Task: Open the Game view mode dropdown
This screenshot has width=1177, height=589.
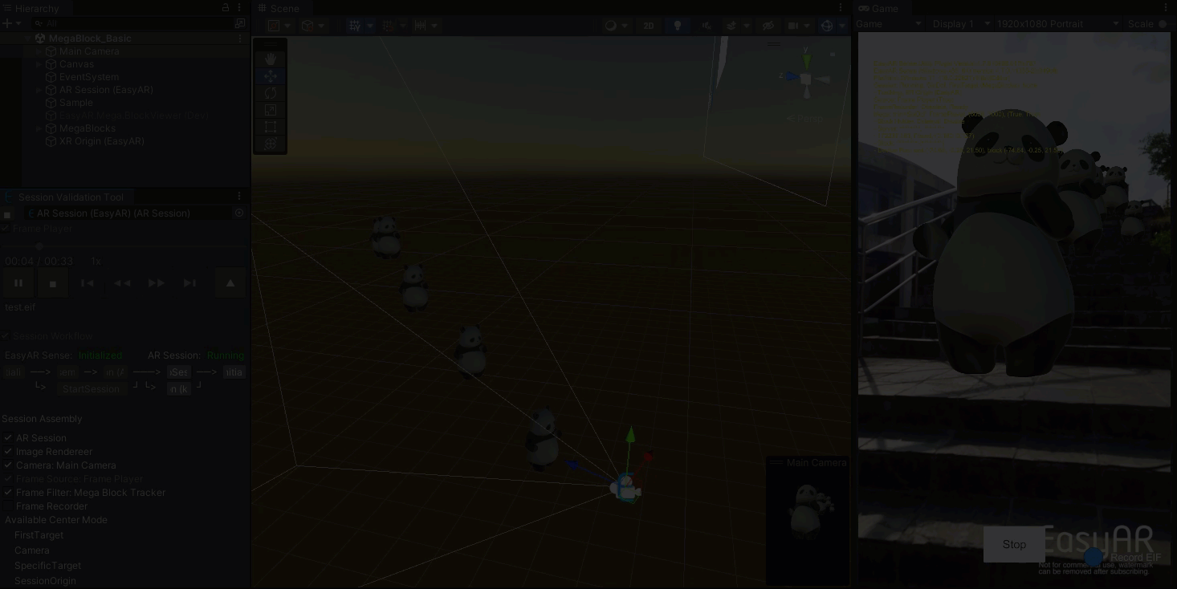Action: [x=889, y=24]
